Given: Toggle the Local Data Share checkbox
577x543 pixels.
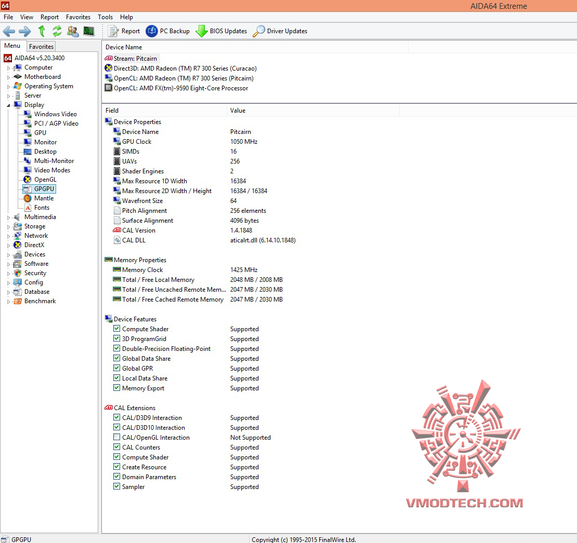Looking at the screenshot, I should tap(116, 378).
